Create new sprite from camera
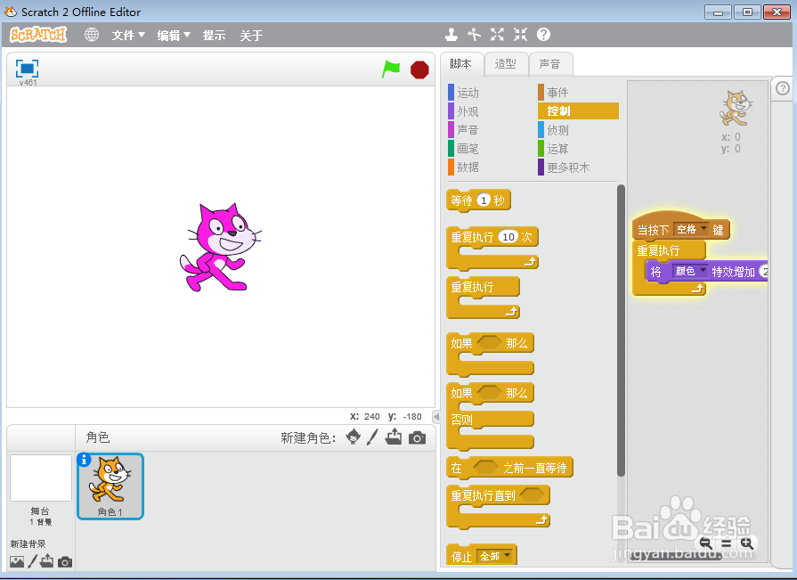797x580 pixels. (x=418, y=437)
